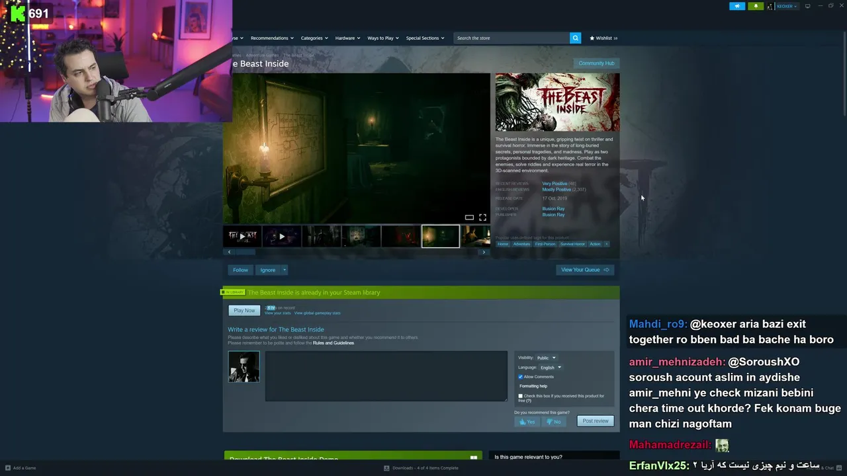
Task: Open the Illusion Ray developer link
Action: coord(553,209)
